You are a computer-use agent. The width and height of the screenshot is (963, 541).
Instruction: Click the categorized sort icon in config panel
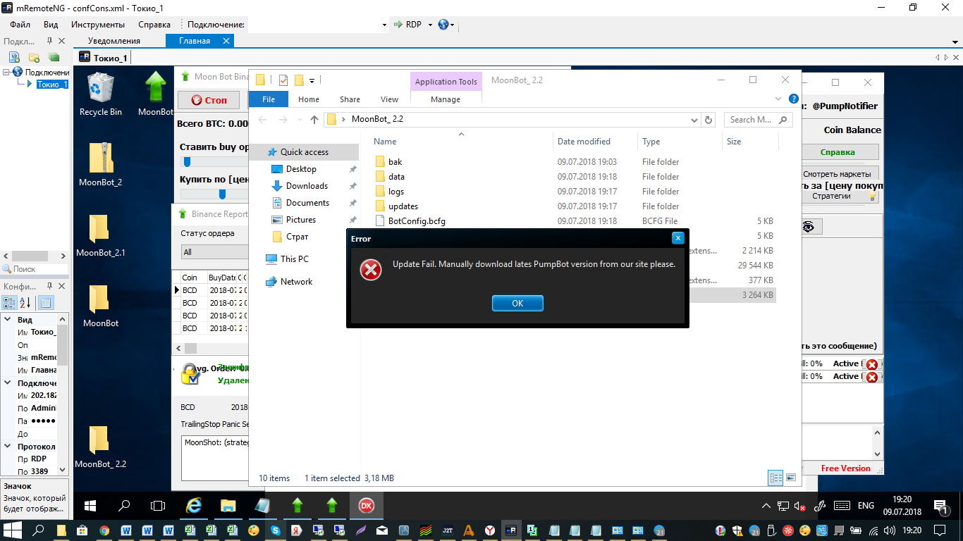[10, 303]
